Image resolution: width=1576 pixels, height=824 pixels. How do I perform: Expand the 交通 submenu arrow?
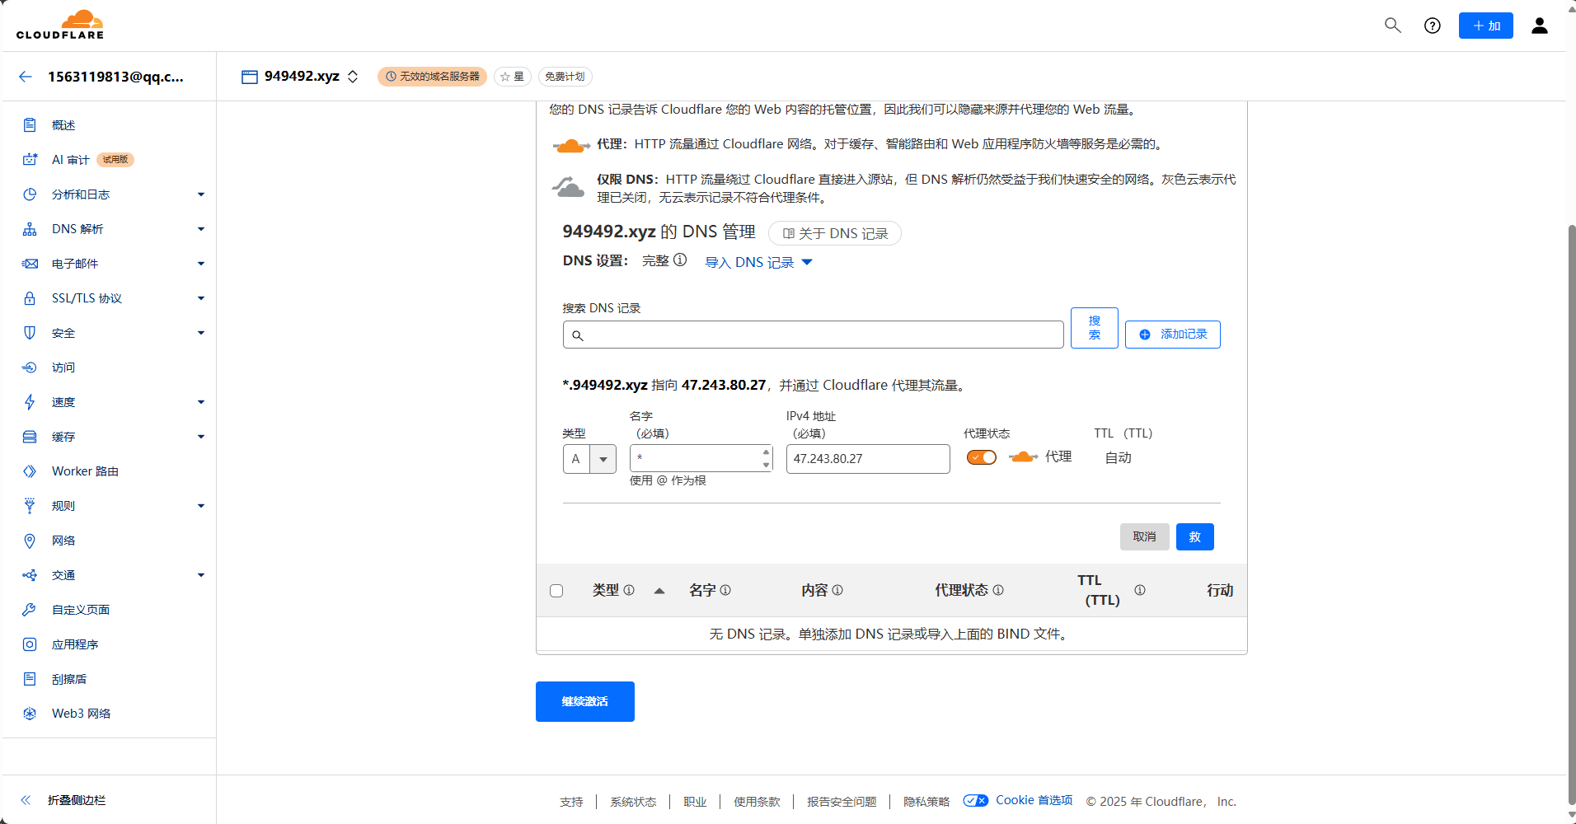pos(200,575)
